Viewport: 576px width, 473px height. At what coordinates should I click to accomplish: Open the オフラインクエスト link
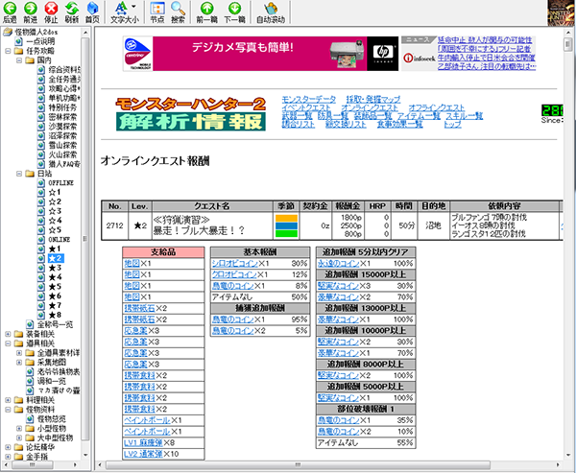click(437, 107)
